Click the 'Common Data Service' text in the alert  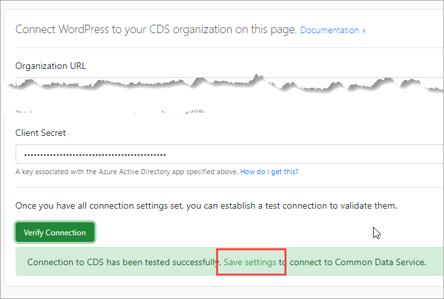380,262
